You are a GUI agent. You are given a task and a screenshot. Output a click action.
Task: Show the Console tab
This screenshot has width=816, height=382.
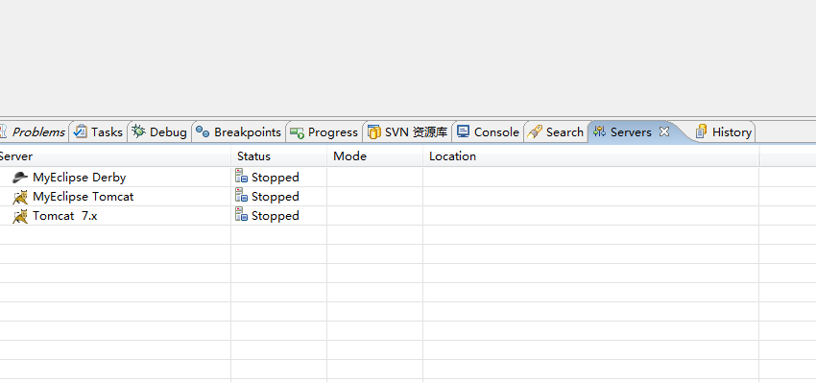click(488, 132)
